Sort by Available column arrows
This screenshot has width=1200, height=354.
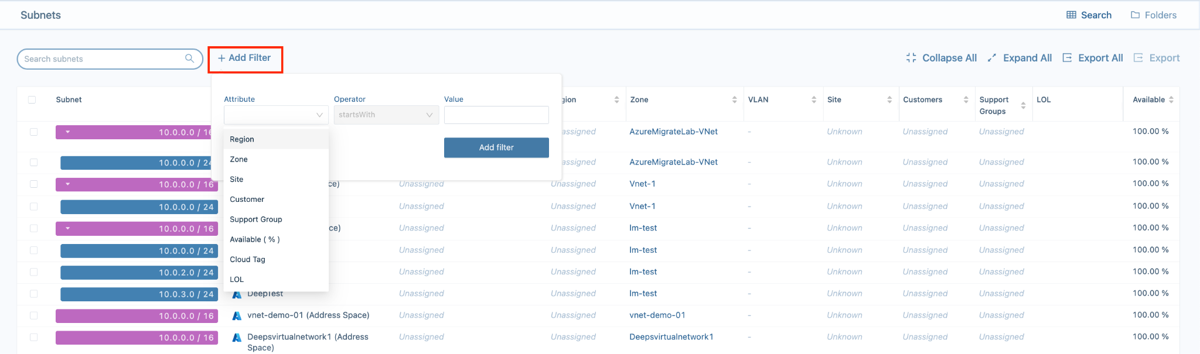[1171, 100]
